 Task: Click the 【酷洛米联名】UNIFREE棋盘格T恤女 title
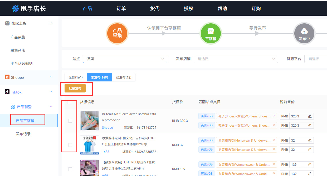click(128, 165)
